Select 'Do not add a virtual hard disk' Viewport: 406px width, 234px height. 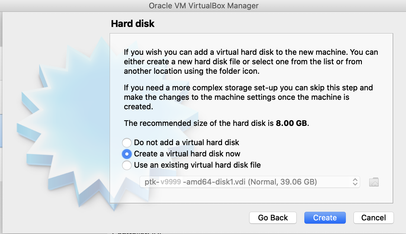[127, 143]
